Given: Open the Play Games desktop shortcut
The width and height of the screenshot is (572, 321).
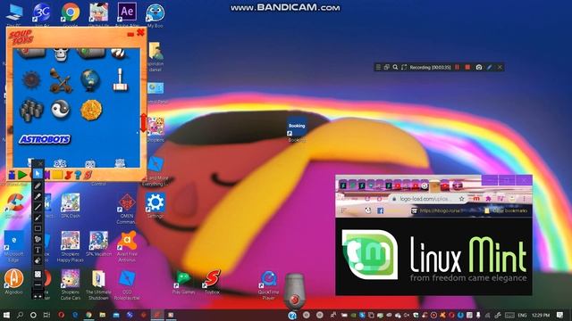Looking at the screenshot, I should pyautogui.click(x=183, y=283).
